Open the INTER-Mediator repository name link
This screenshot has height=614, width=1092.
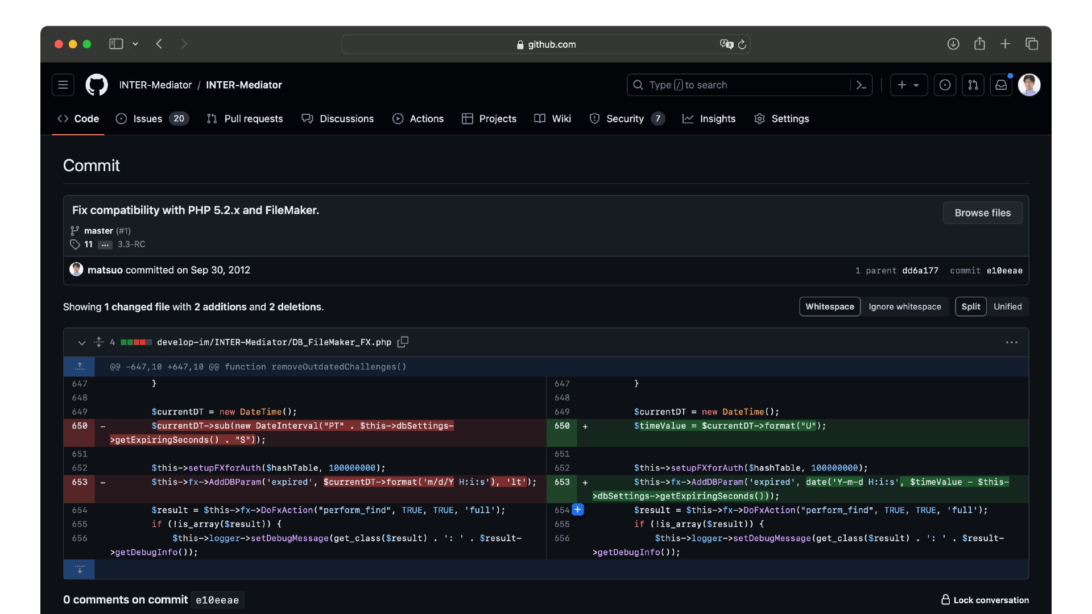tap(244, 85)
